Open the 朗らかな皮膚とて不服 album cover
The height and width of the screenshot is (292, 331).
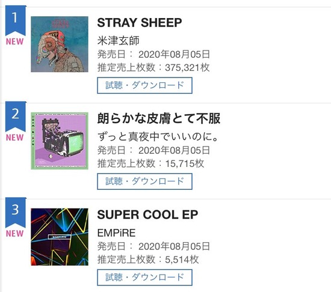(x=60, y=141)
